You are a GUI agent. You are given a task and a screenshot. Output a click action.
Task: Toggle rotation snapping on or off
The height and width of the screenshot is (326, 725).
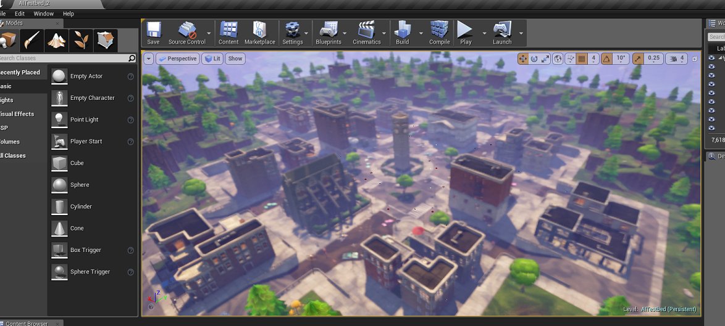[606, 59]
